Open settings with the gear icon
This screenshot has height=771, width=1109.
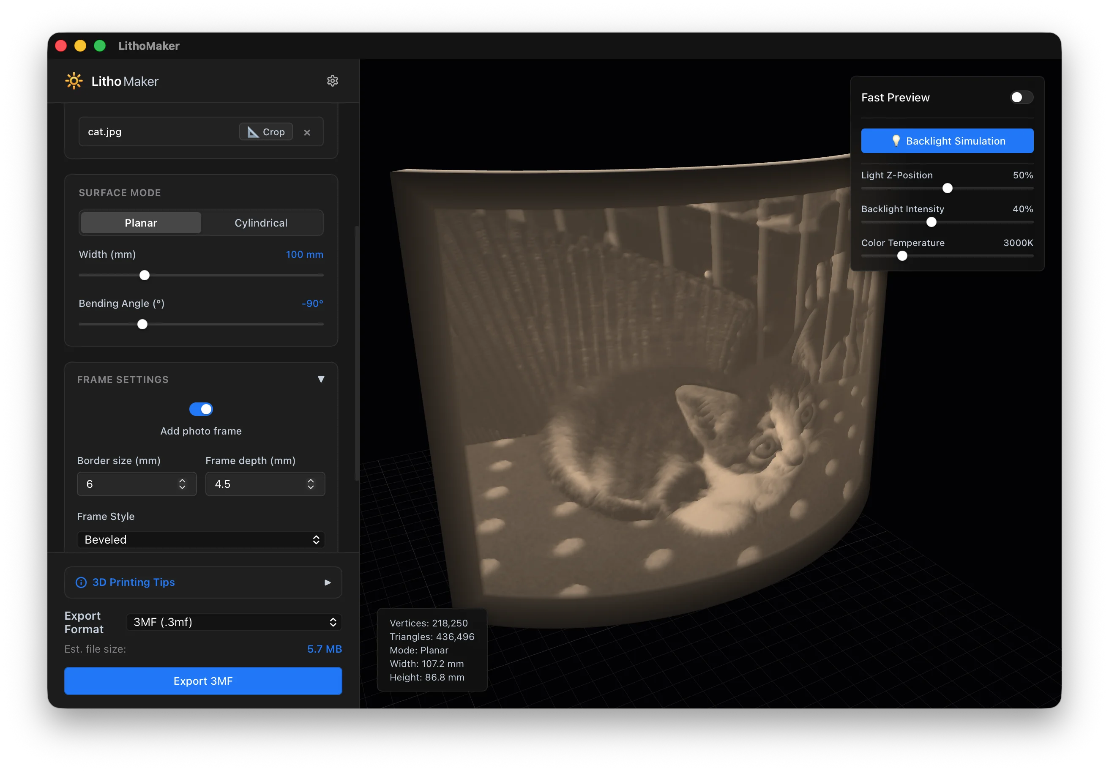(332, 81)
